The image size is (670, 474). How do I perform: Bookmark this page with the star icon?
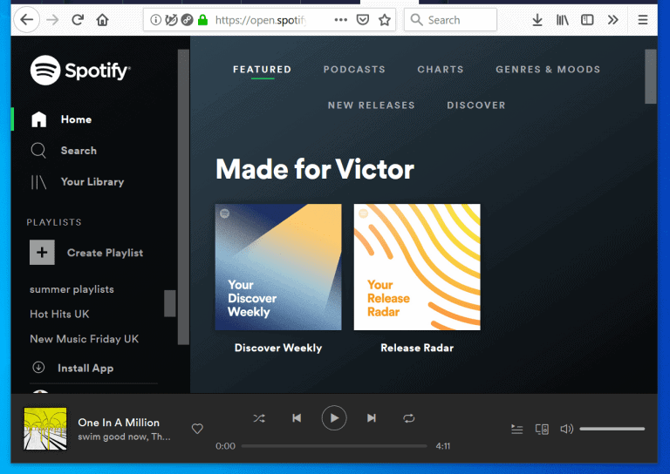tap(385, 20)
